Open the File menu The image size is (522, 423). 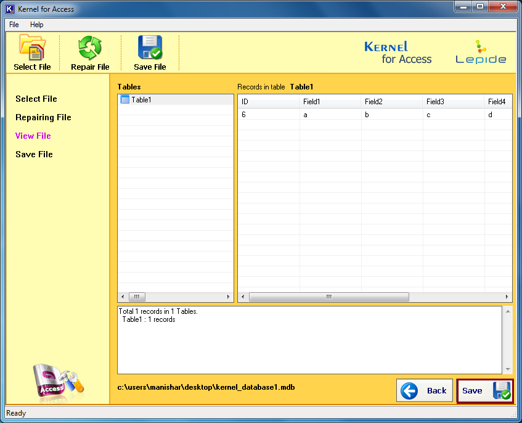[14, 25]
